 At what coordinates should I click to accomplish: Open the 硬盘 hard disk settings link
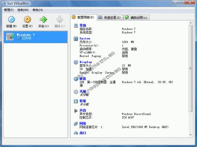click(x=83, y=79)
